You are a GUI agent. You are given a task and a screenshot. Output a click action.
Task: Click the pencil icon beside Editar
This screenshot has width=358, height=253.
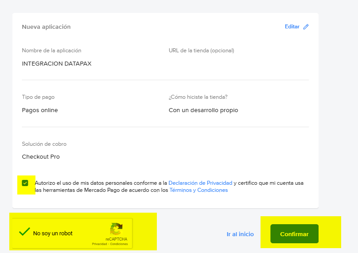306,27
